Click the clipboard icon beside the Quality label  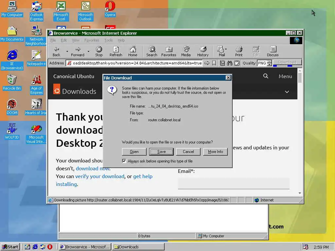coord(237,63)
